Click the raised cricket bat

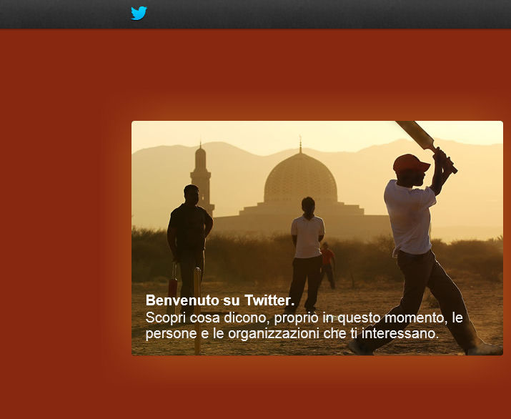pyautogui.click(x=426, y=146)
